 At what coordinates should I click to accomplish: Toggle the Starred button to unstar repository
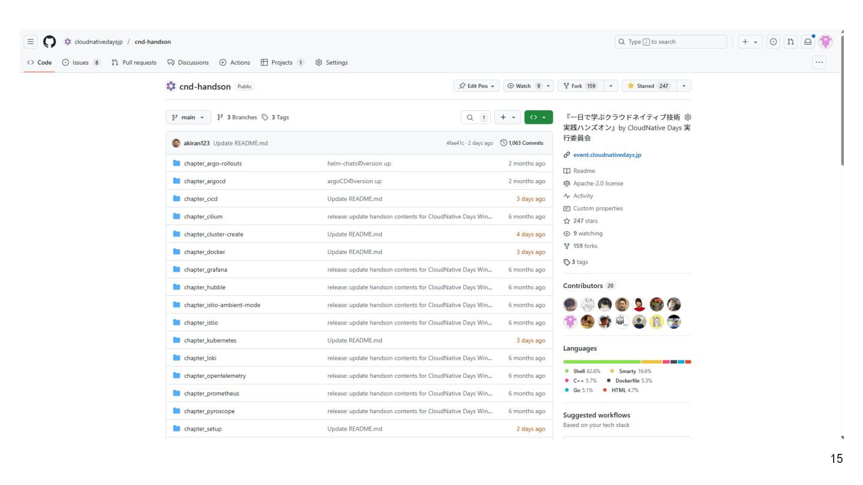point(649,86)
